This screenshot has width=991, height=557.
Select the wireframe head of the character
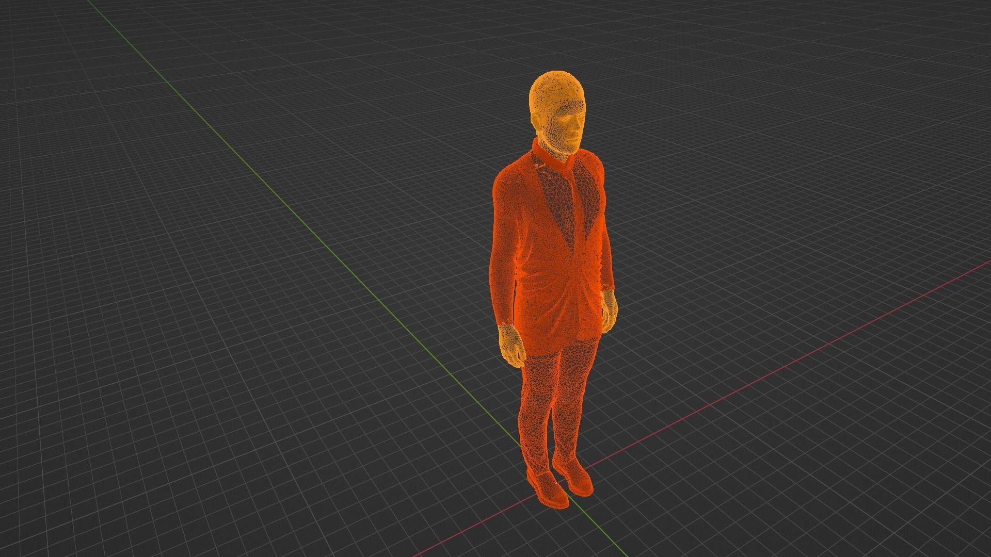click(x=558, y=113)
